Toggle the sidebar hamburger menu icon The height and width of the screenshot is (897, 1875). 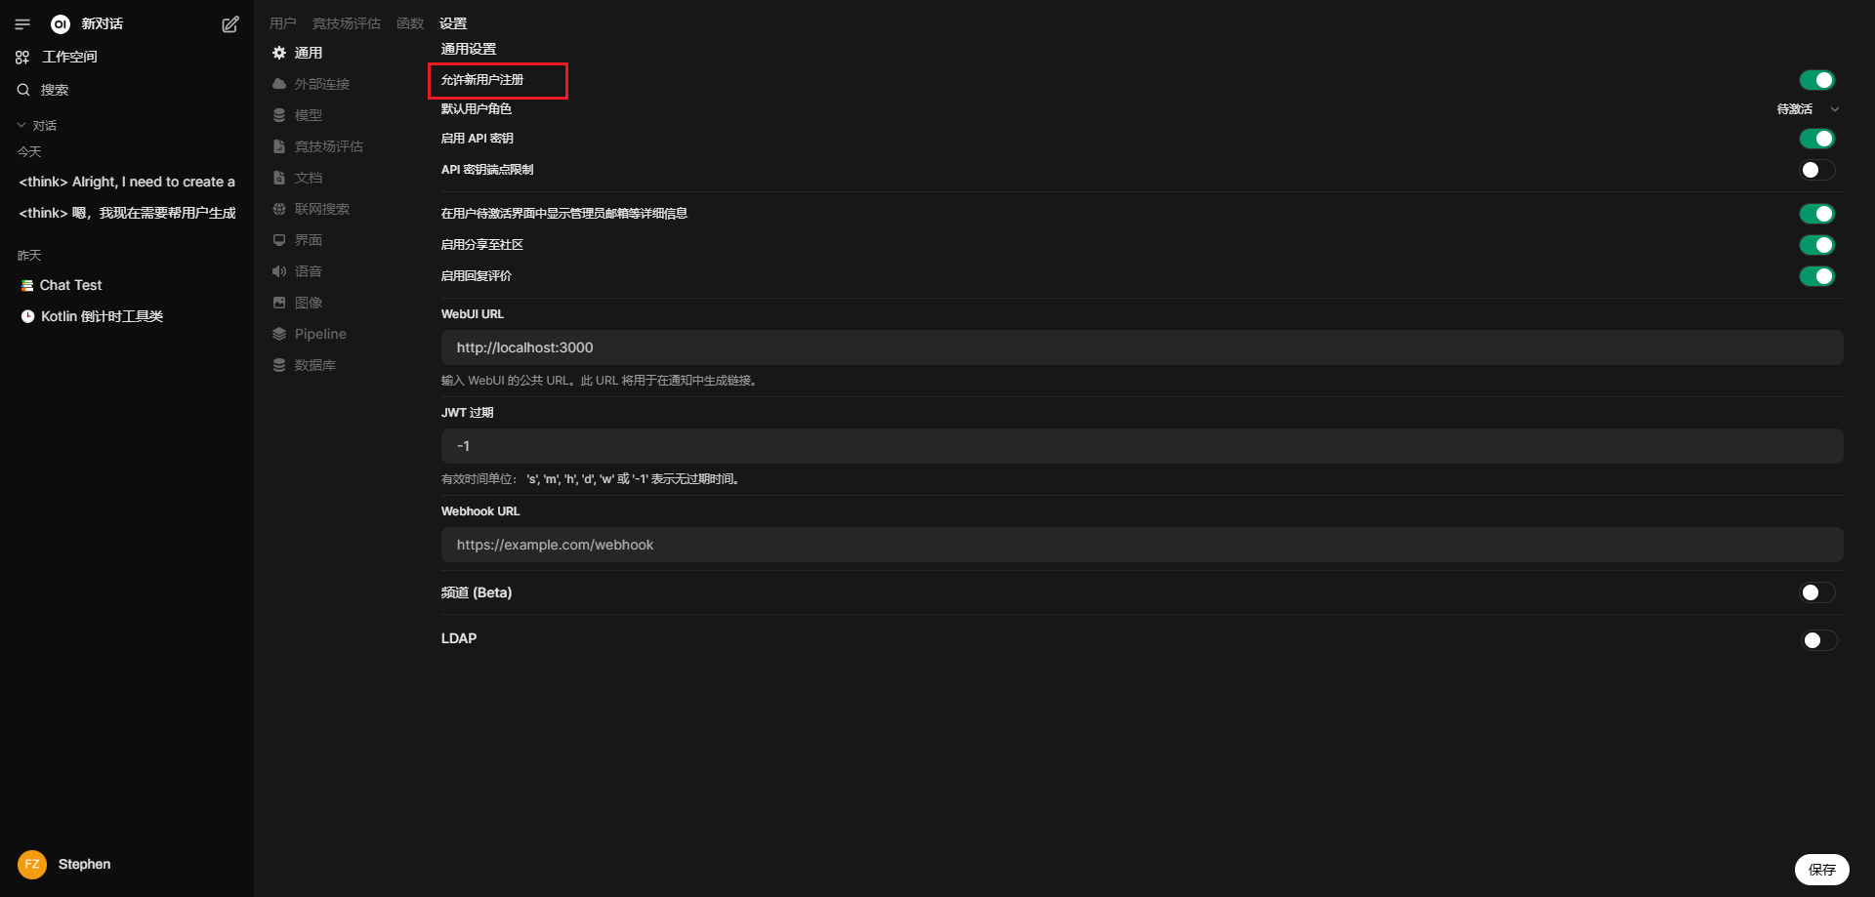pyautogui.click(x=22, y=24)
